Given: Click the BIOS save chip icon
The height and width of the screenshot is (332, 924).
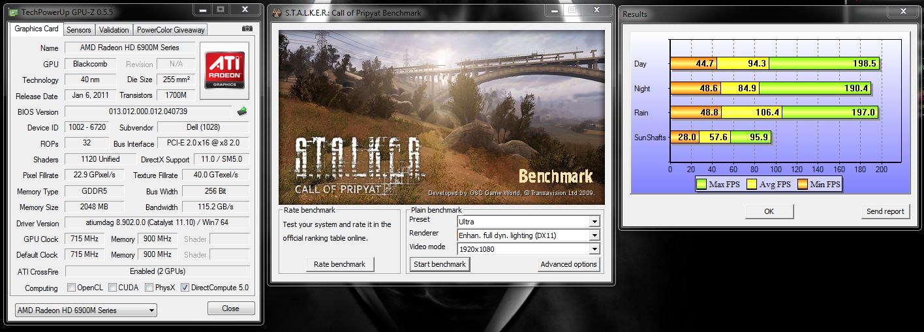Looking at the screenshot, I should [x=241, y=112].
